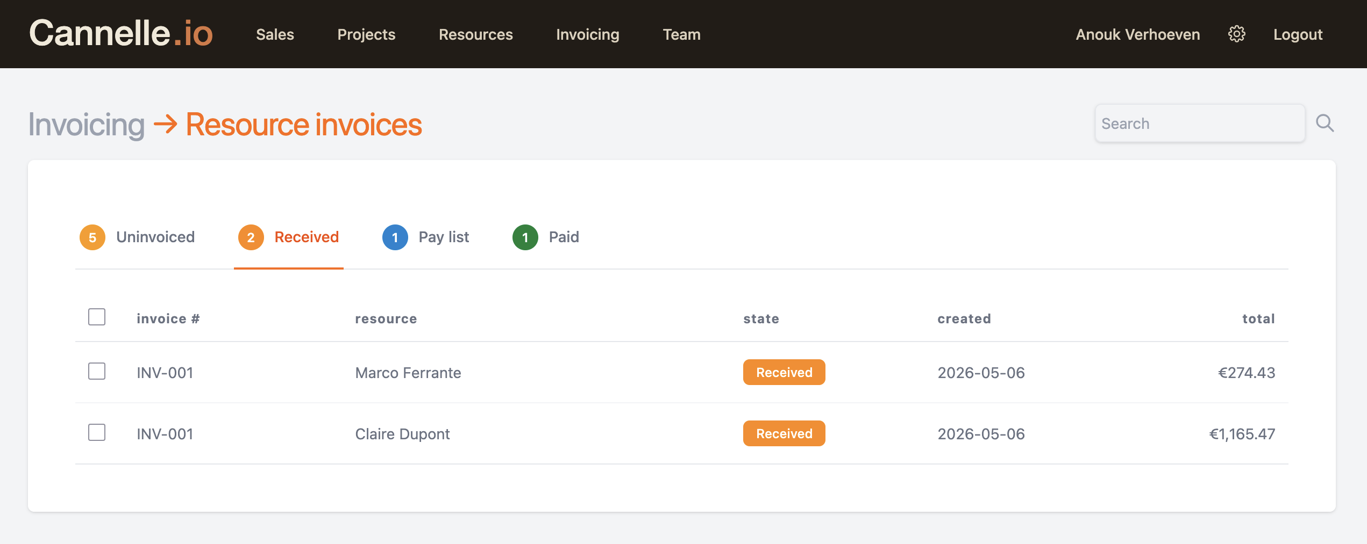Switch to the Pay list tab
Viewport: 1367px width, 544px height.
pos(425,237)
